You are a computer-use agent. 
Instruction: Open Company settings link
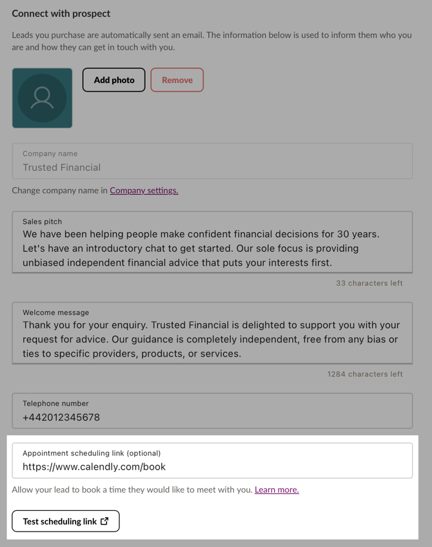click(x=143, y=190)
